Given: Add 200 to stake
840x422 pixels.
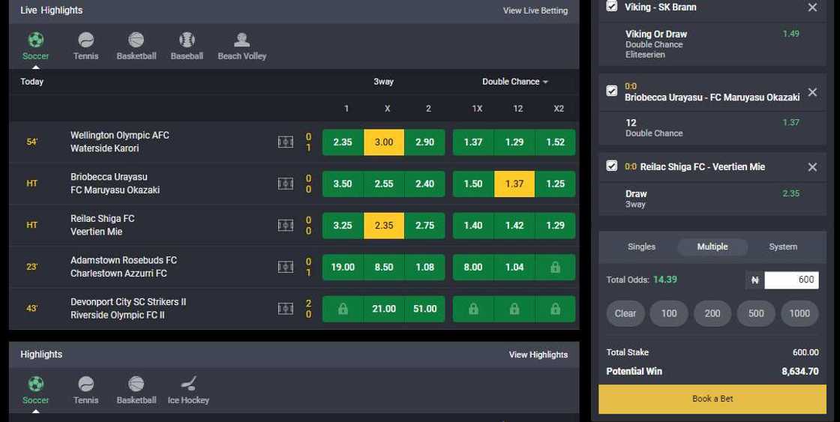Looking at the screenshot, I should point(712,314).
